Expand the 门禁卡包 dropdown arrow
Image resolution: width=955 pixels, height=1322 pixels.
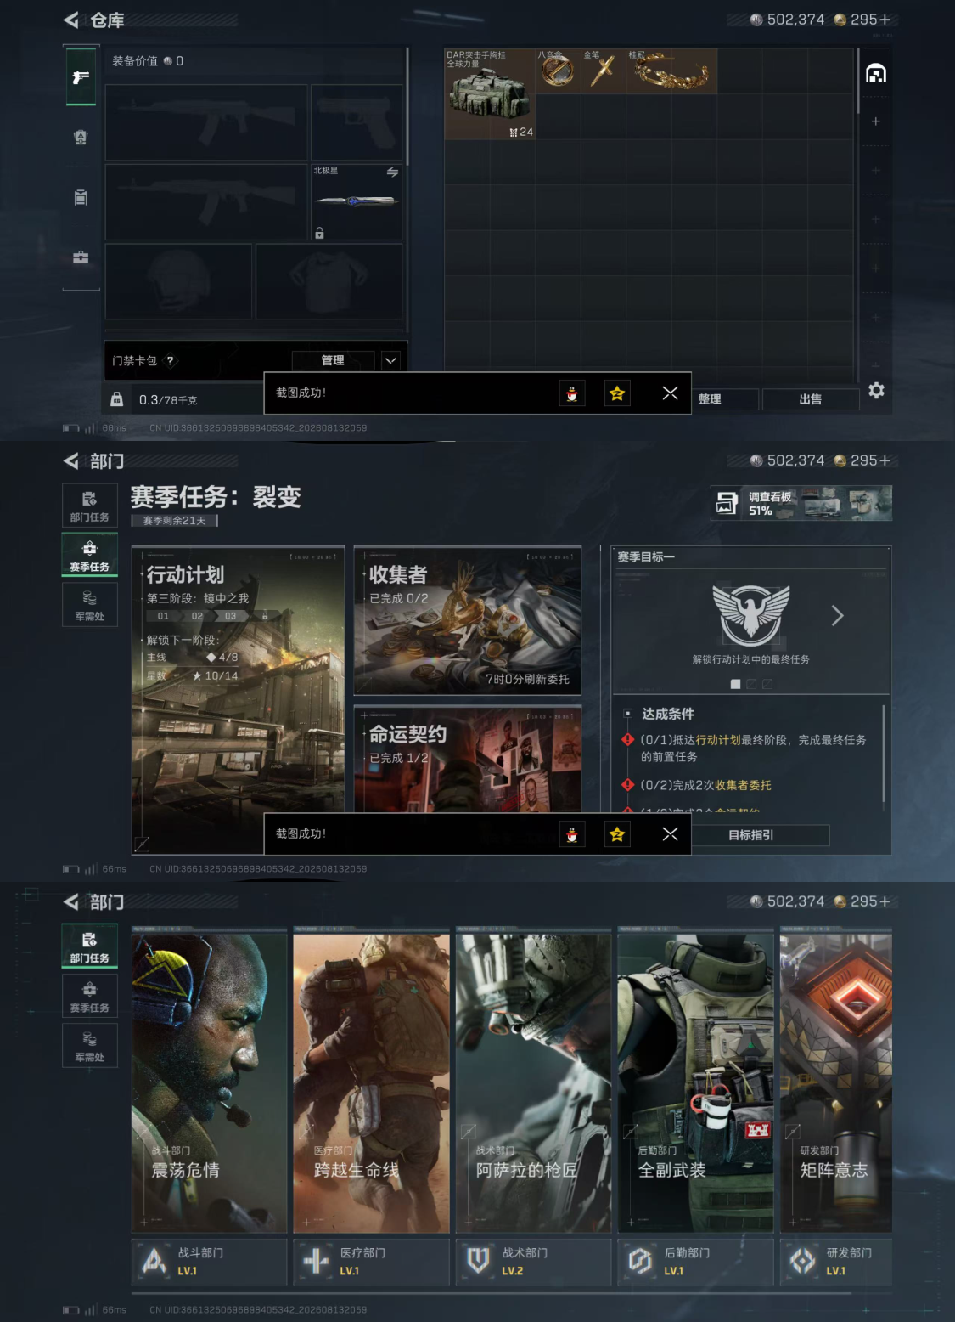point(390,360)
